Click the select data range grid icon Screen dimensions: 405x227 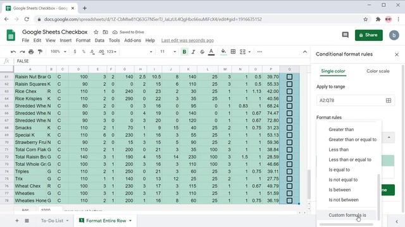[389, 100]
